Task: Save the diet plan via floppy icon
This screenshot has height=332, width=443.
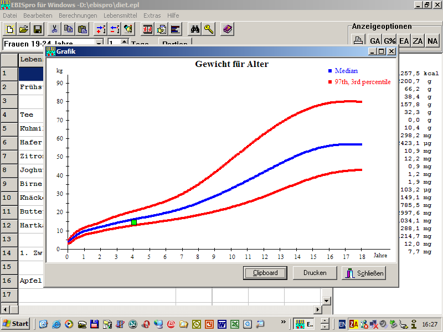Action: [38, 29]
